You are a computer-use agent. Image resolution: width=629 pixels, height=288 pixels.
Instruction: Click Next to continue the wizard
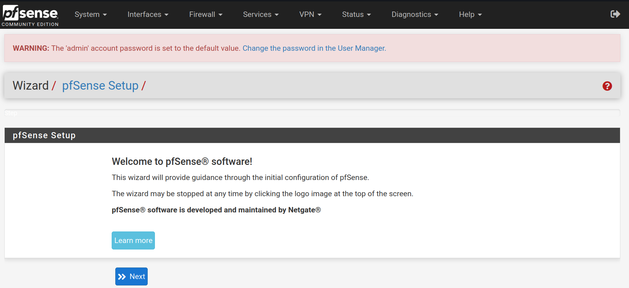point(131,276)
